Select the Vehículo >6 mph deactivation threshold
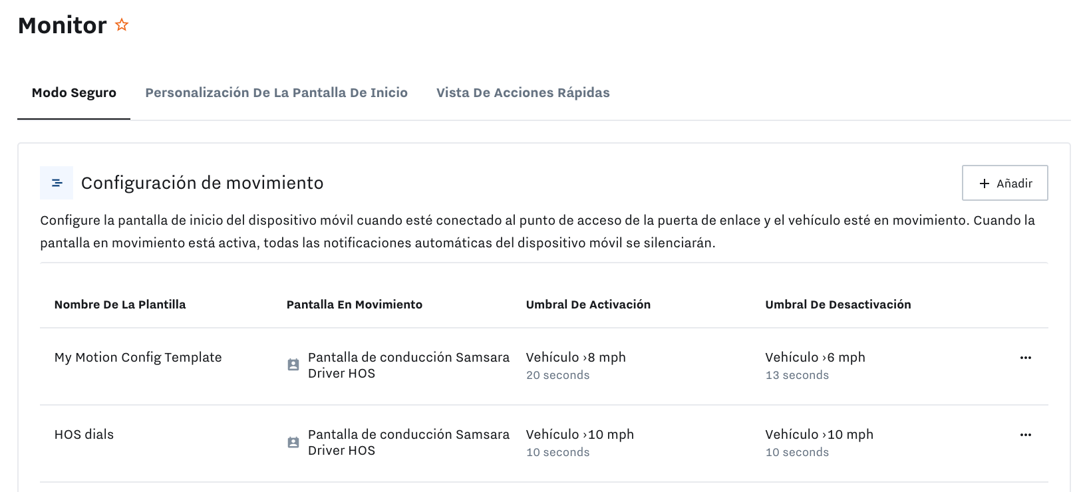The width and height of the screenshot is (1079, 492). 816,358
